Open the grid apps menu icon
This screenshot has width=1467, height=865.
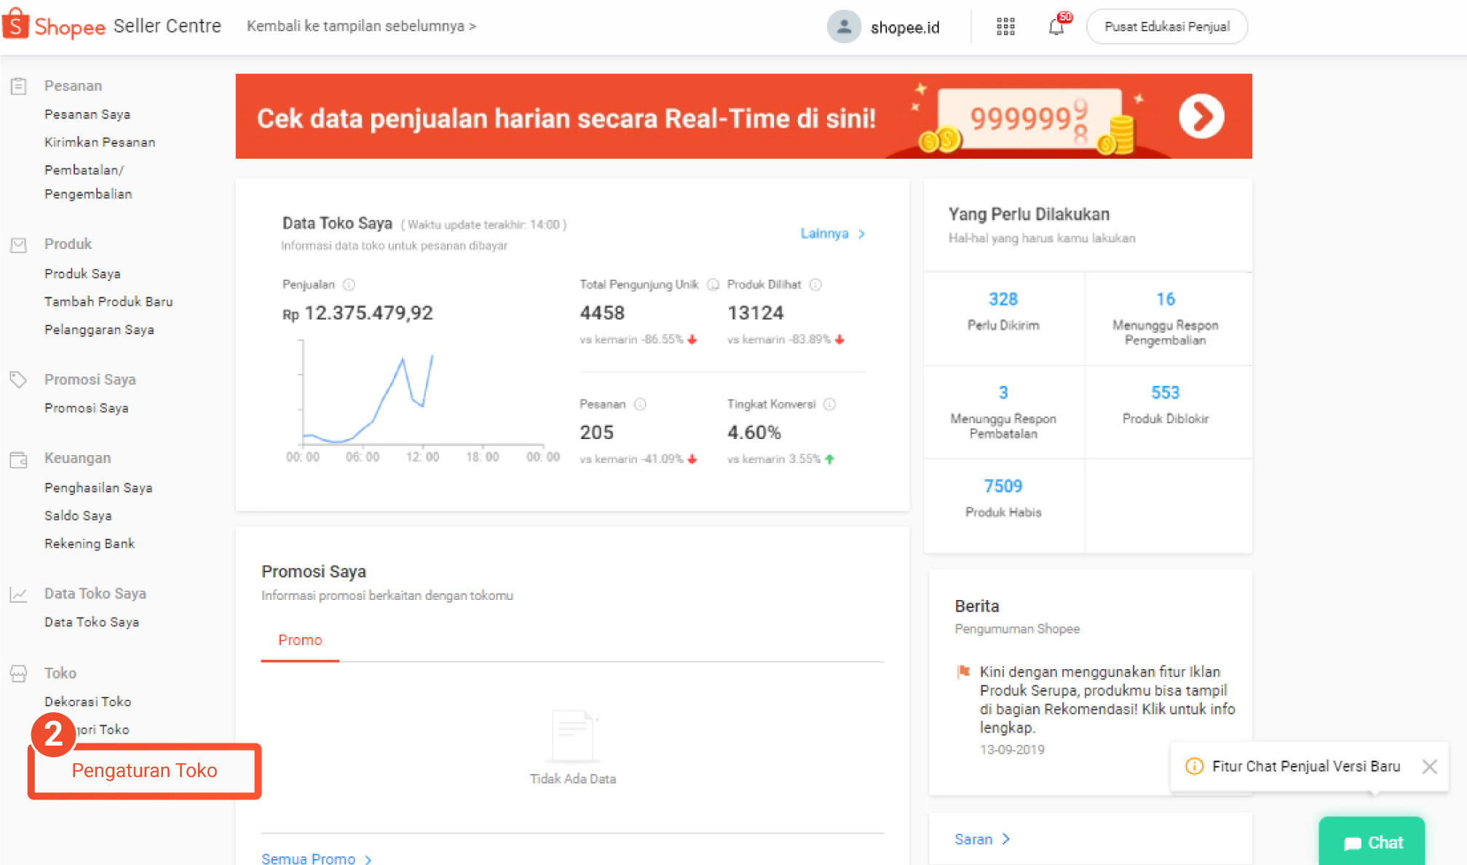(x=1005, y=27)
